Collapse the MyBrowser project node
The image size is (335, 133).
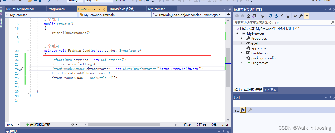(237, 33)
